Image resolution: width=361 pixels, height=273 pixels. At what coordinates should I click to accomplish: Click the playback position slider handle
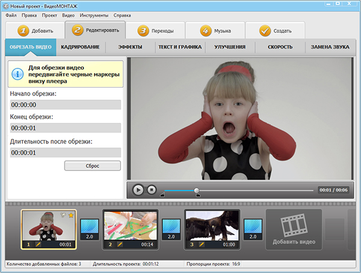[197, 191]
